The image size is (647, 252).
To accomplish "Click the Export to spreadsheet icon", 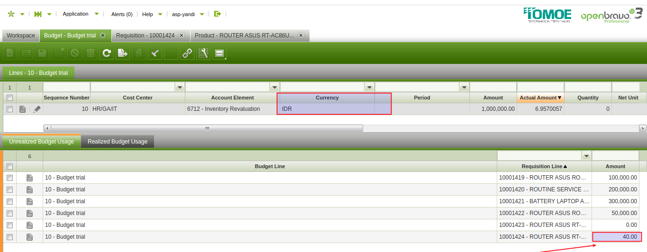I will (123, 53).
